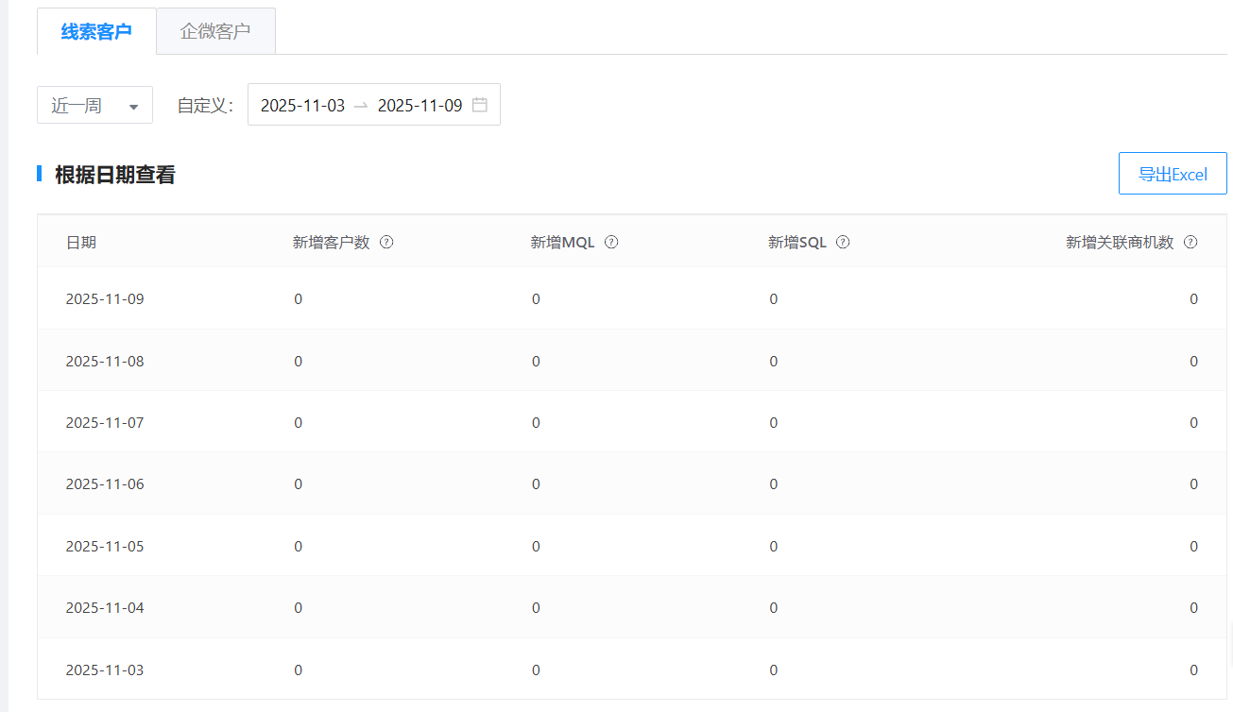Image resolution: width=1233 pixels, height=712 pixels.
Task: Click help icon beside 新增关联商机数
Action: pyautogui.click(x=1190, y=242)
